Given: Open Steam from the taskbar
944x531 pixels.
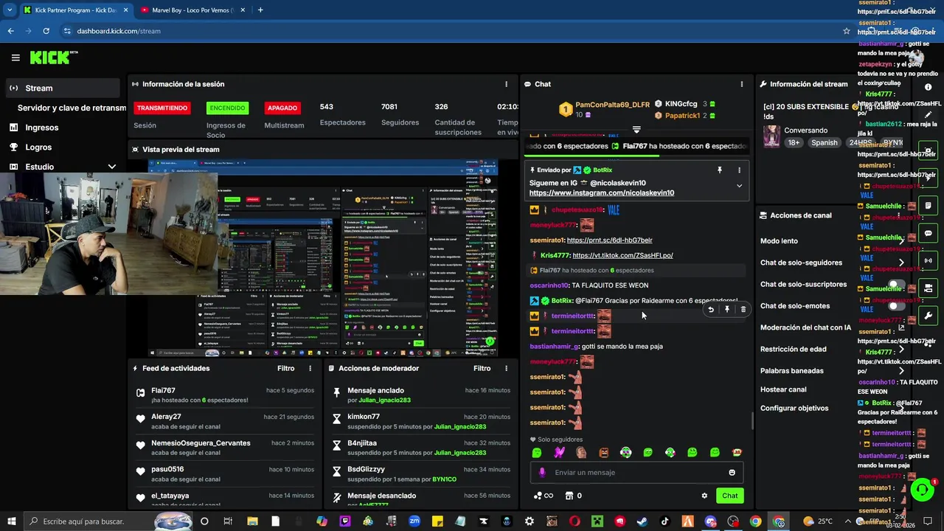Looking at the screenshot, I should pyautogui.click(x=643, y=521).
